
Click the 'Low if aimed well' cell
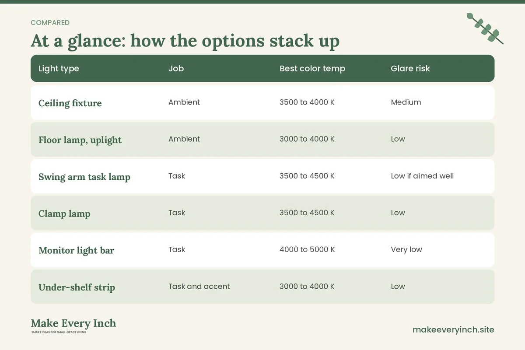click(422, 176)
